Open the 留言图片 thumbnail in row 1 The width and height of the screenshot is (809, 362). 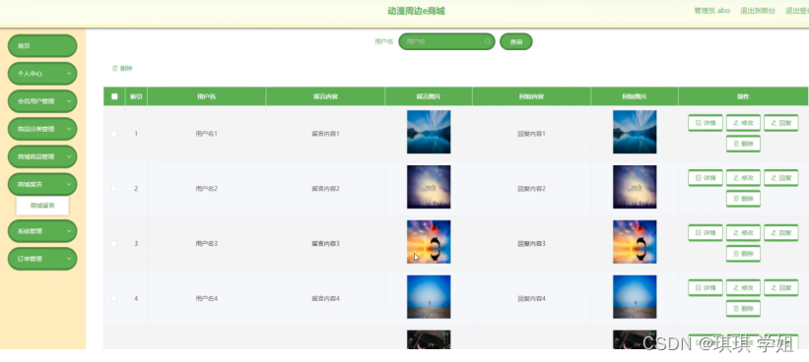429,132
